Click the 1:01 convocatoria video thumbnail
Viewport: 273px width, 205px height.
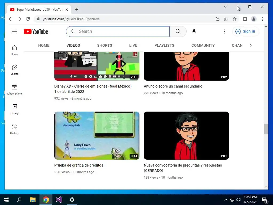click(x=186, y=135)
